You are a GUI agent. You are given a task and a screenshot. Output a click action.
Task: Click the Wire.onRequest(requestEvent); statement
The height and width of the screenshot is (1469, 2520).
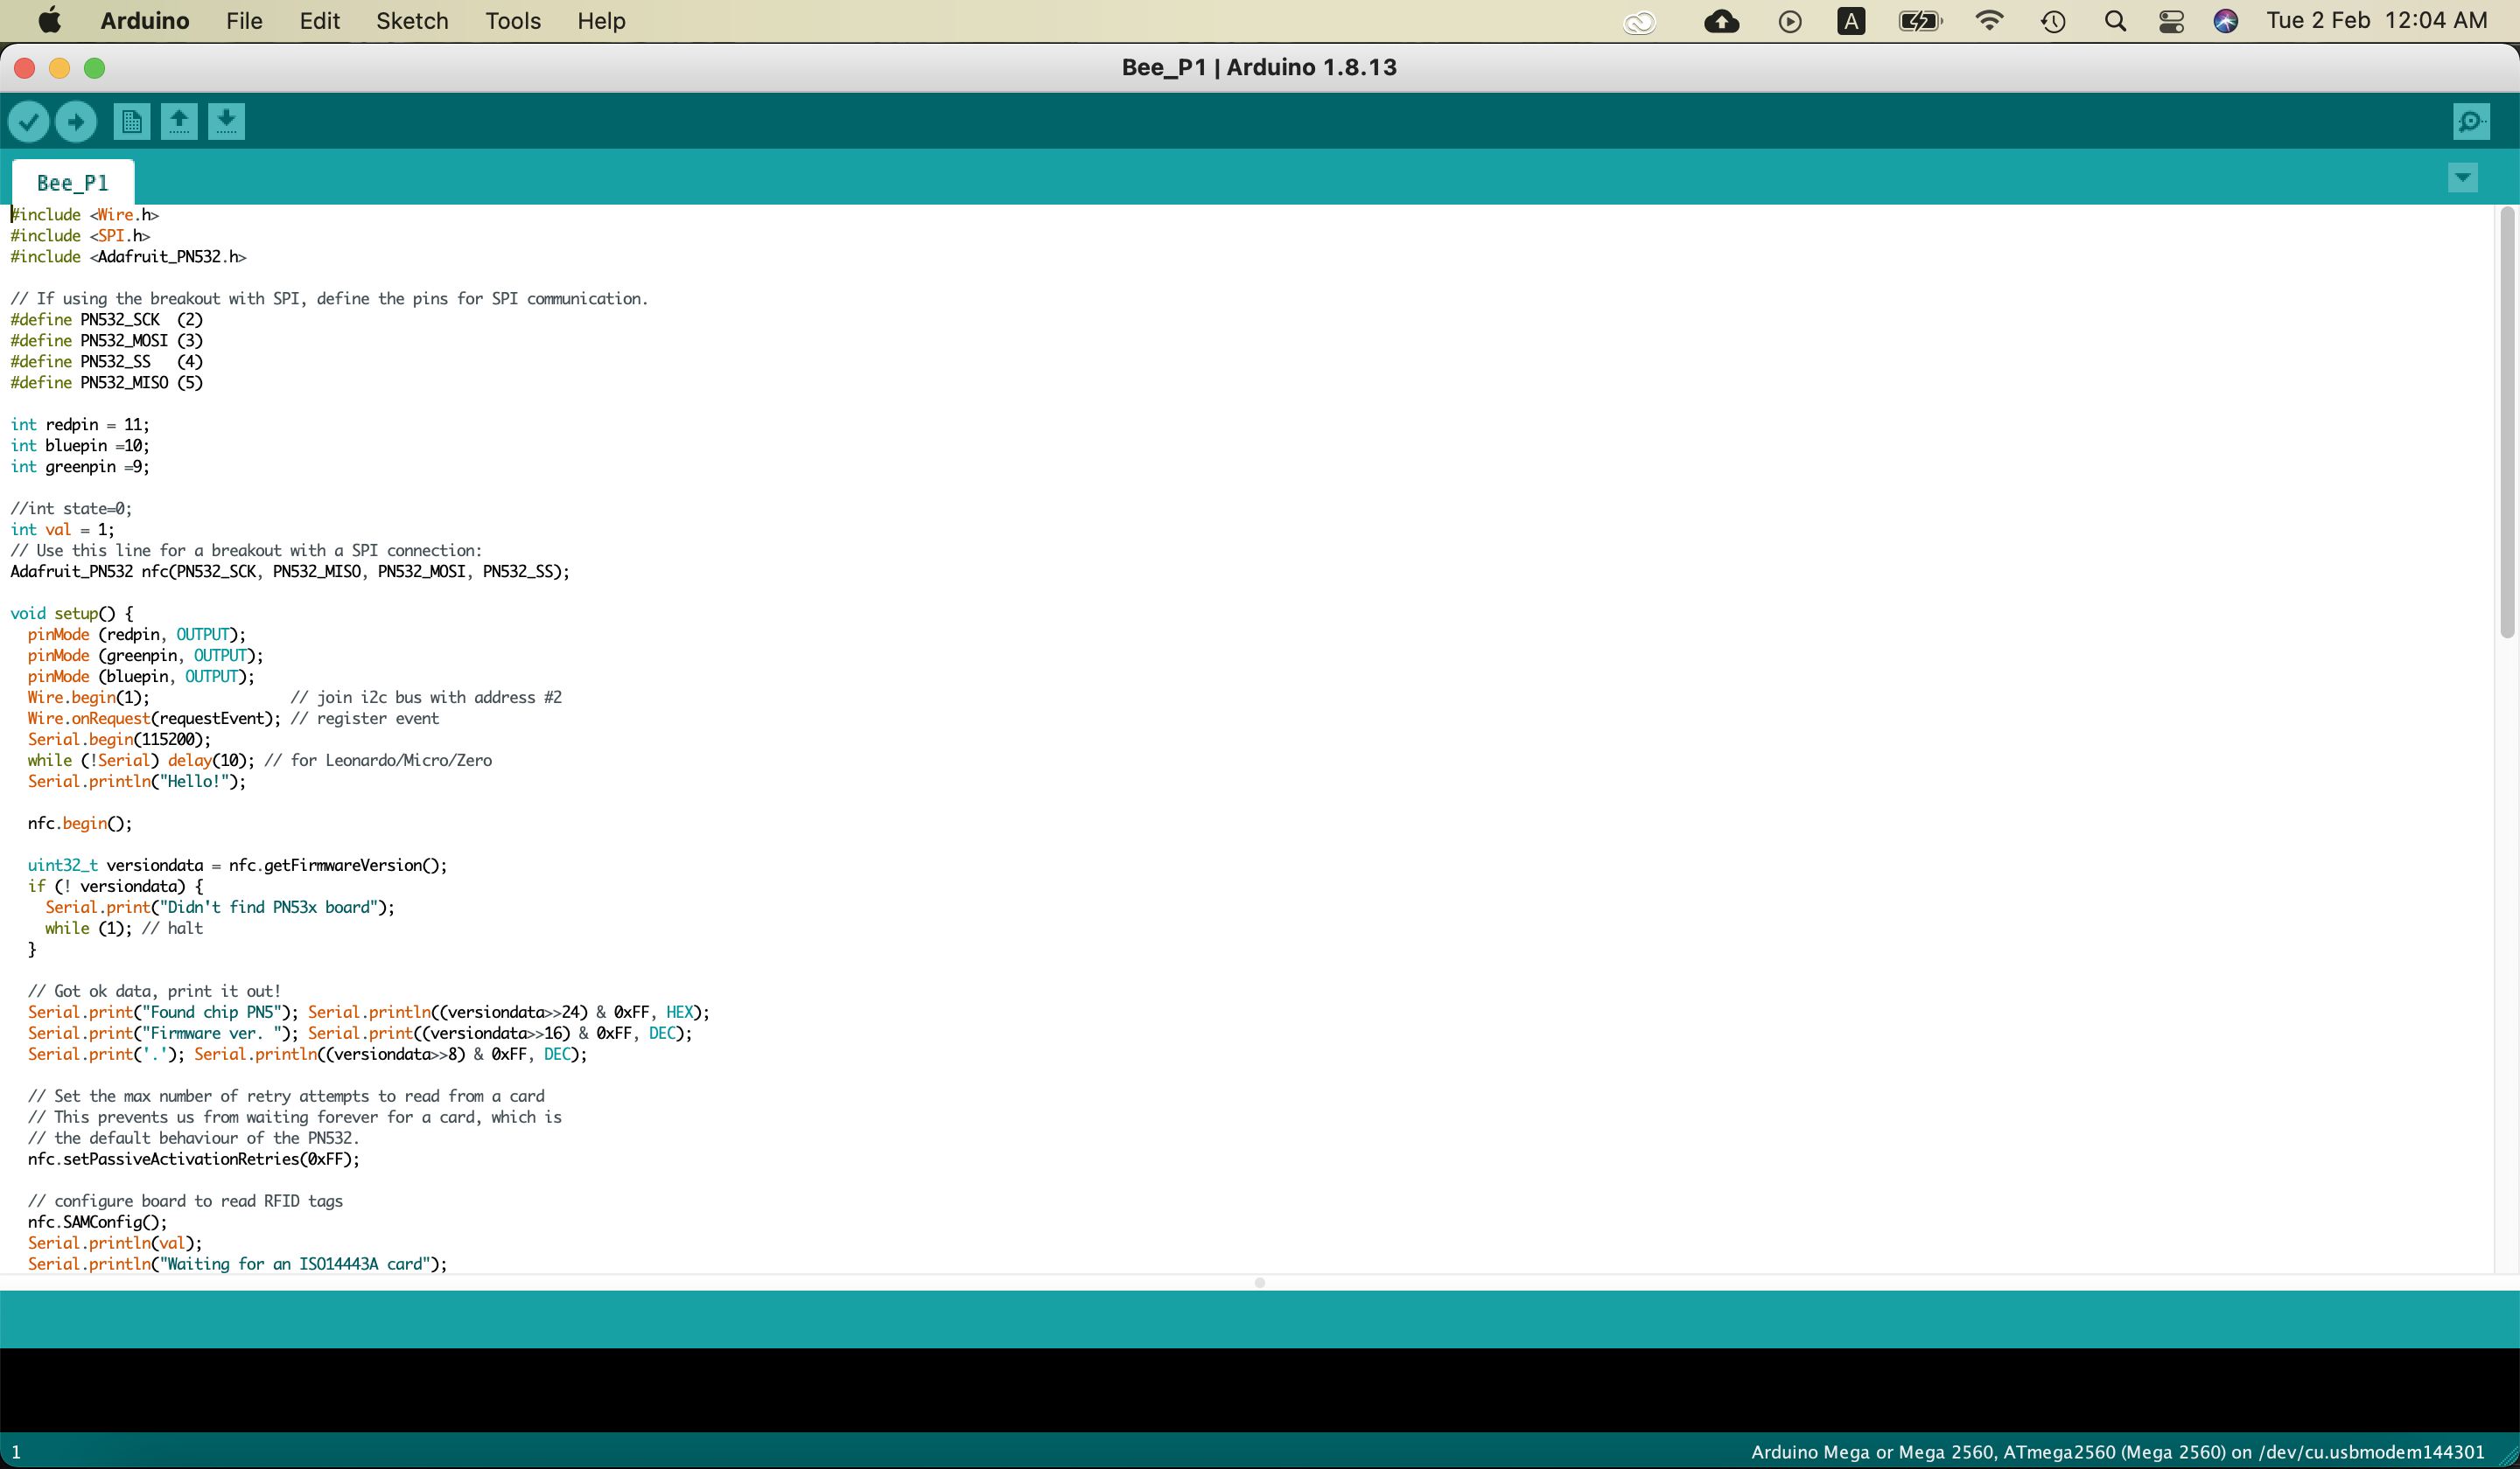[154, 719]
